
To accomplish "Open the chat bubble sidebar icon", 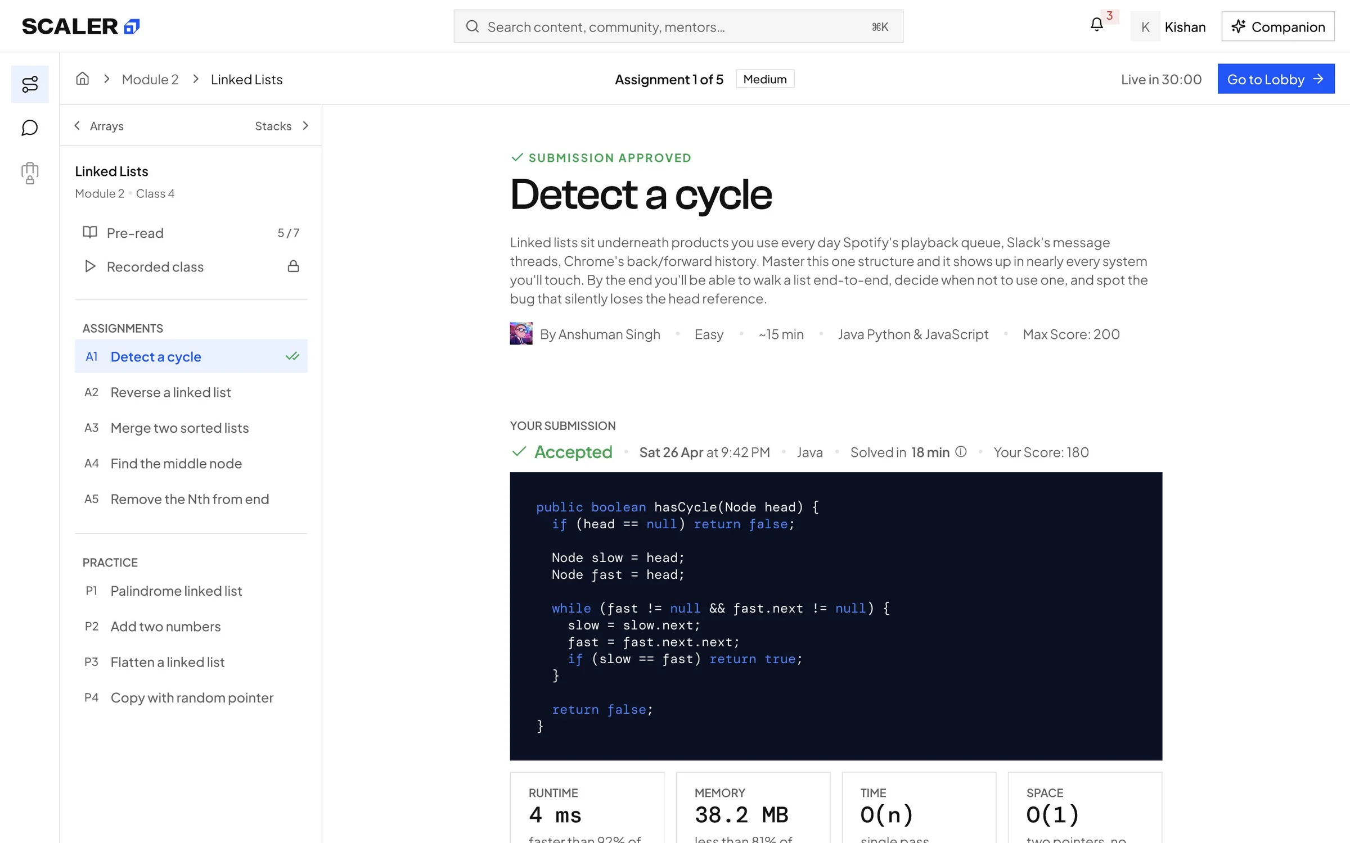I will (x=30, y=128).
